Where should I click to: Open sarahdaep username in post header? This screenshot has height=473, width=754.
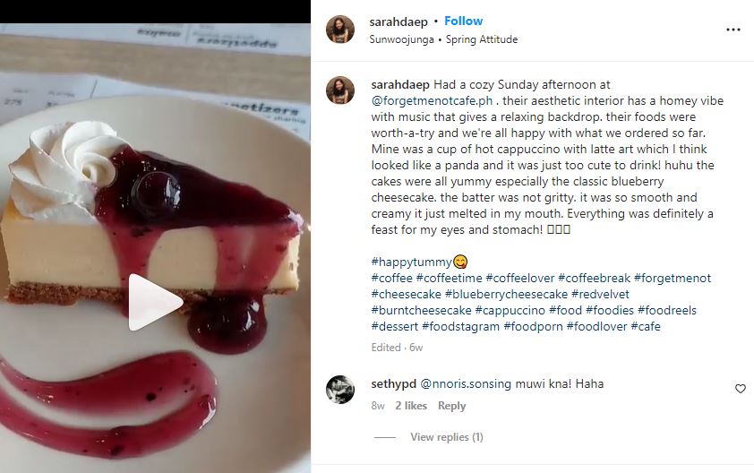[x=396, y=21]
